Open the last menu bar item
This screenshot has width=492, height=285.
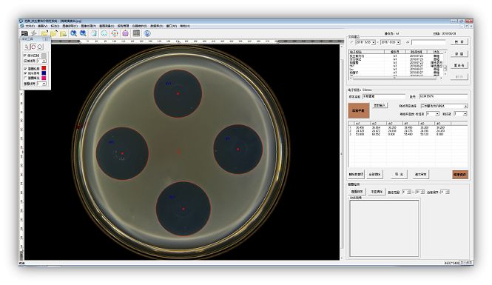coord(185,26)
